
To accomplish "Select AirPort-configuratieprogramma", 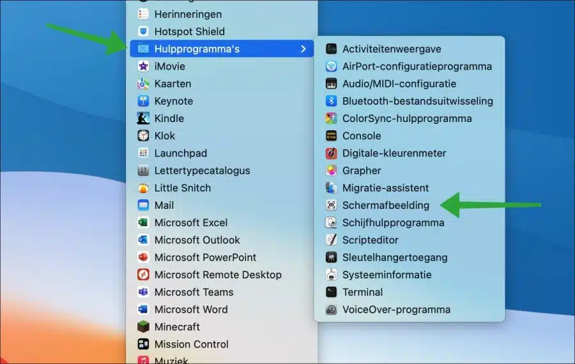I will pyautogui.click(x=410, y=66).
